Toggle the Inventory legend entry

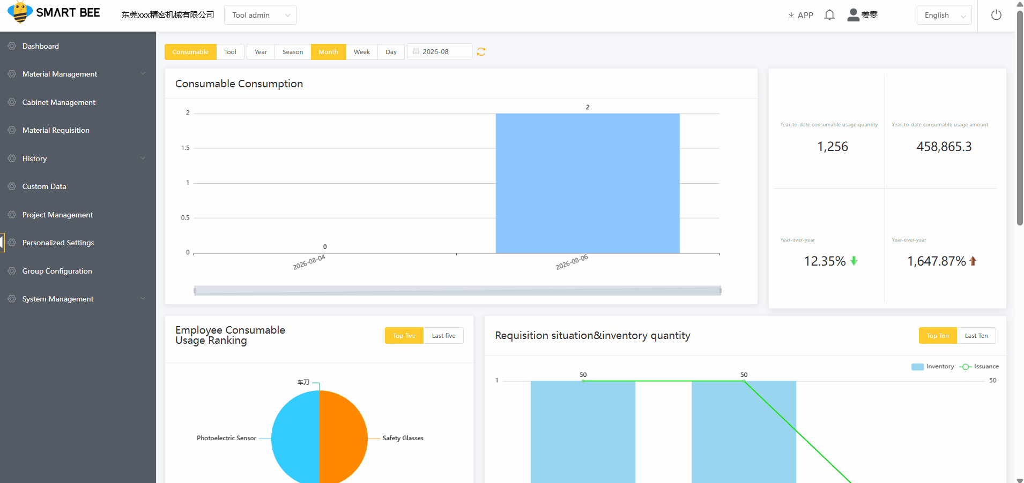coord(933,367)
